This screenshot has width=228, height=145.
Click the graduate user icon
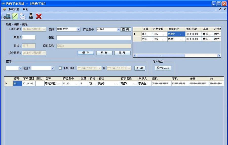point(31,16)
